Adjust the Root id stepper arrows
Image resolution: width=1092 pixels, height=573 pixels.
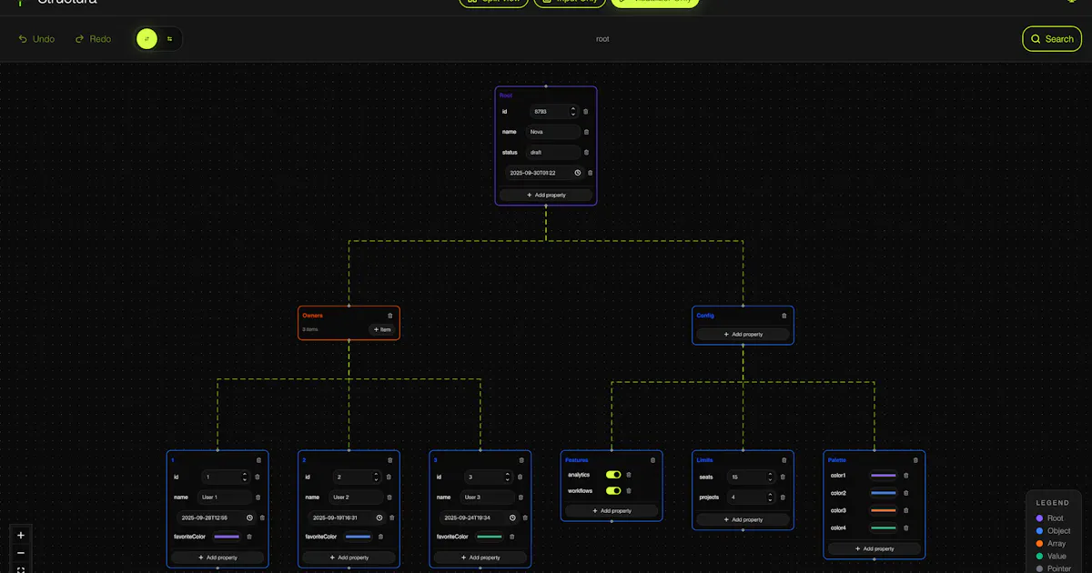[x=572, y=112]
